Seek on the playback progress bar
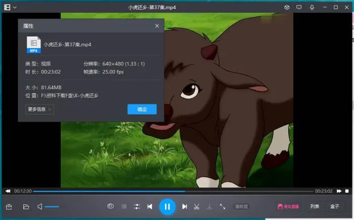This screenshot has width=354, height=220. point(173,191)
